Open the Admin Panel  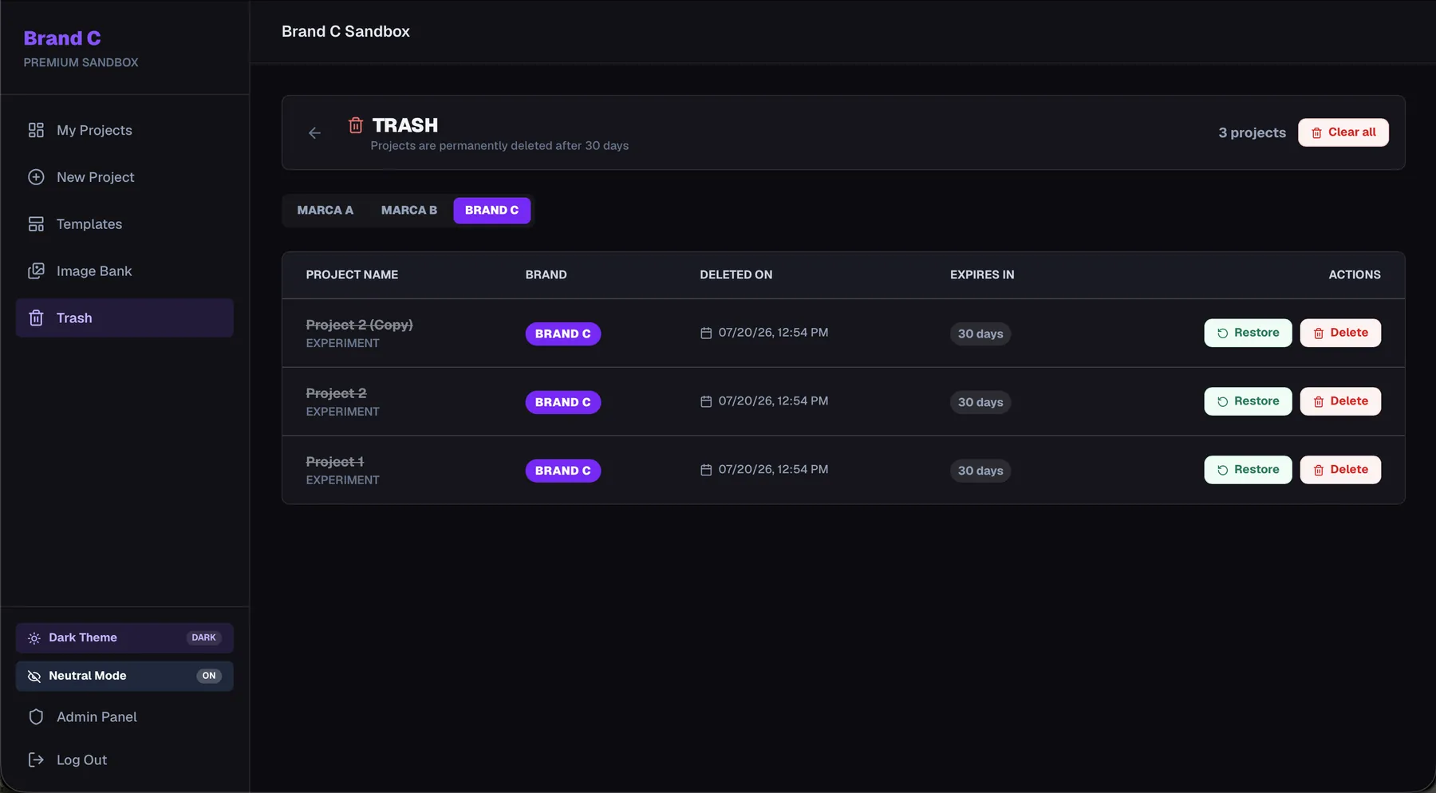124,717
